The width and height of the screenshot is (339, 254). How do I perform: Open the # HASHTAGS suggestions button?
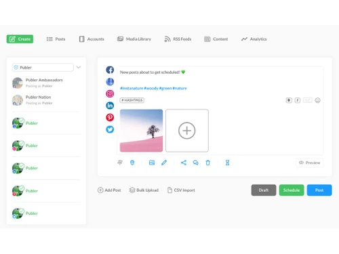coord(132,100)
